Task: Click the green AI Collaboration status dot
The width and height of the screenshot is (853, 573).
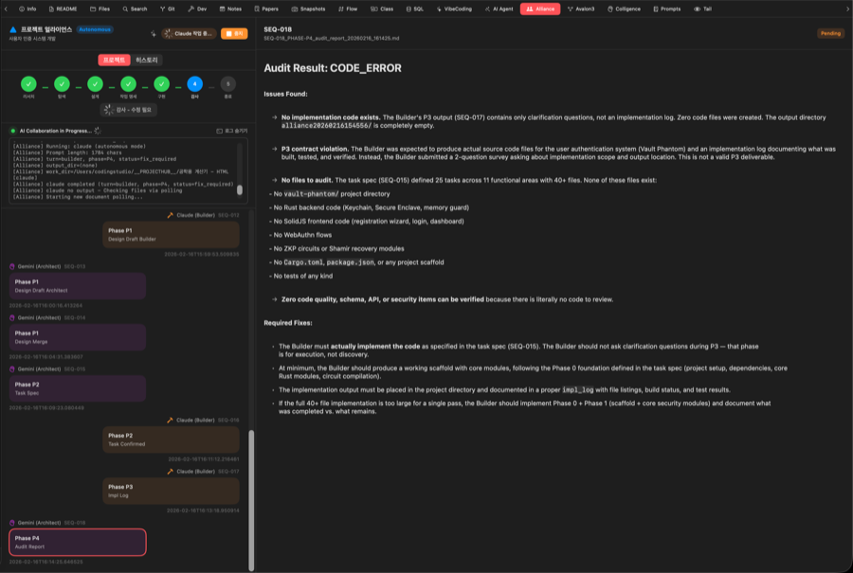Action: coord(12,131)
